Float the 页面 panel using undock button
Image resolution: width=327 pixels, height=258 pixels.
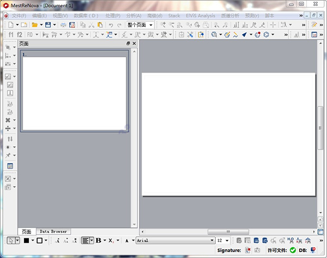tap(129, 44)
